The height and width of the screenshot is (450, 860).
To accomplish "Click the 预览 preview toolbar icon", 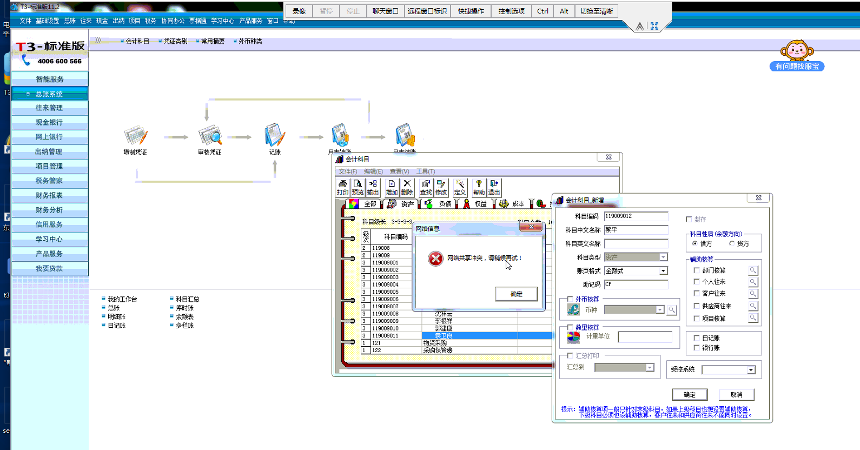I will 358,187.
